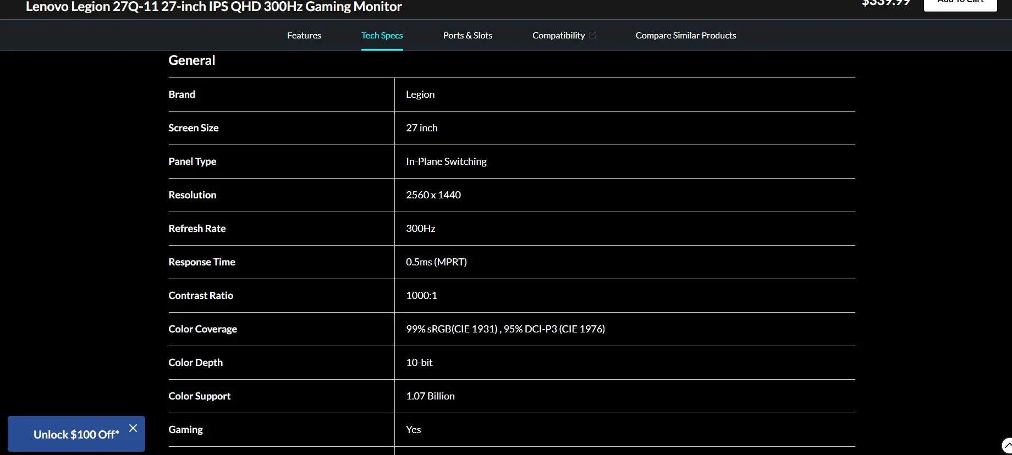This screenshot has height=455, width=1012.
Task: Click the Resolution label
Action: 193,195
